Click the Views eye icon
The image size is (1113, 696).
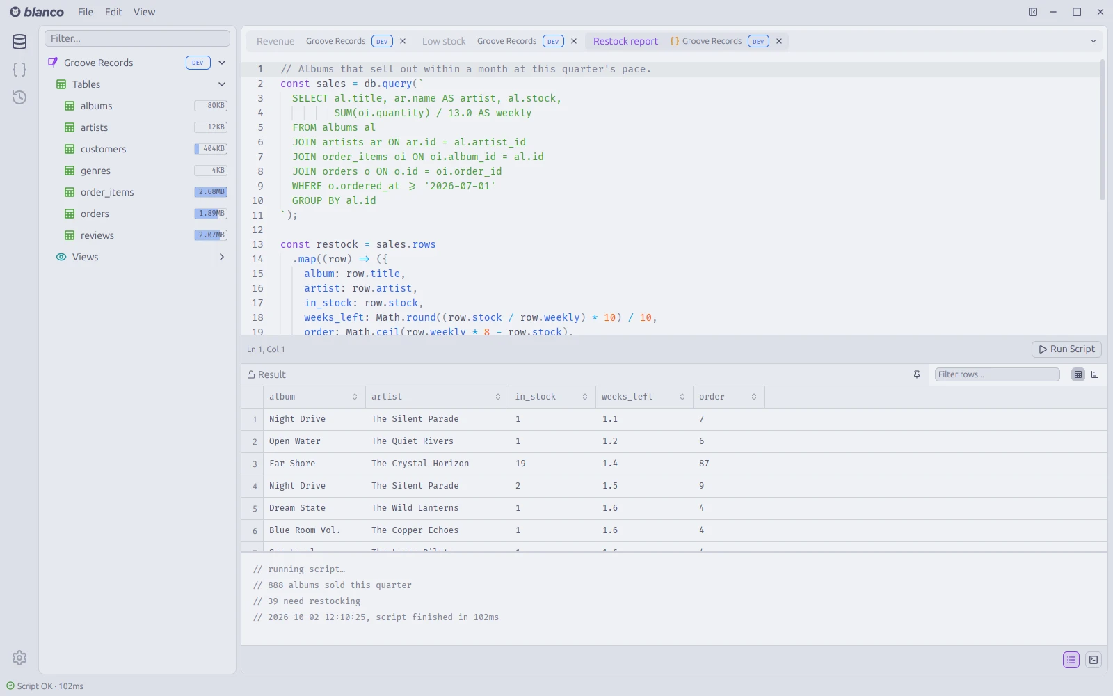point(61,257)
